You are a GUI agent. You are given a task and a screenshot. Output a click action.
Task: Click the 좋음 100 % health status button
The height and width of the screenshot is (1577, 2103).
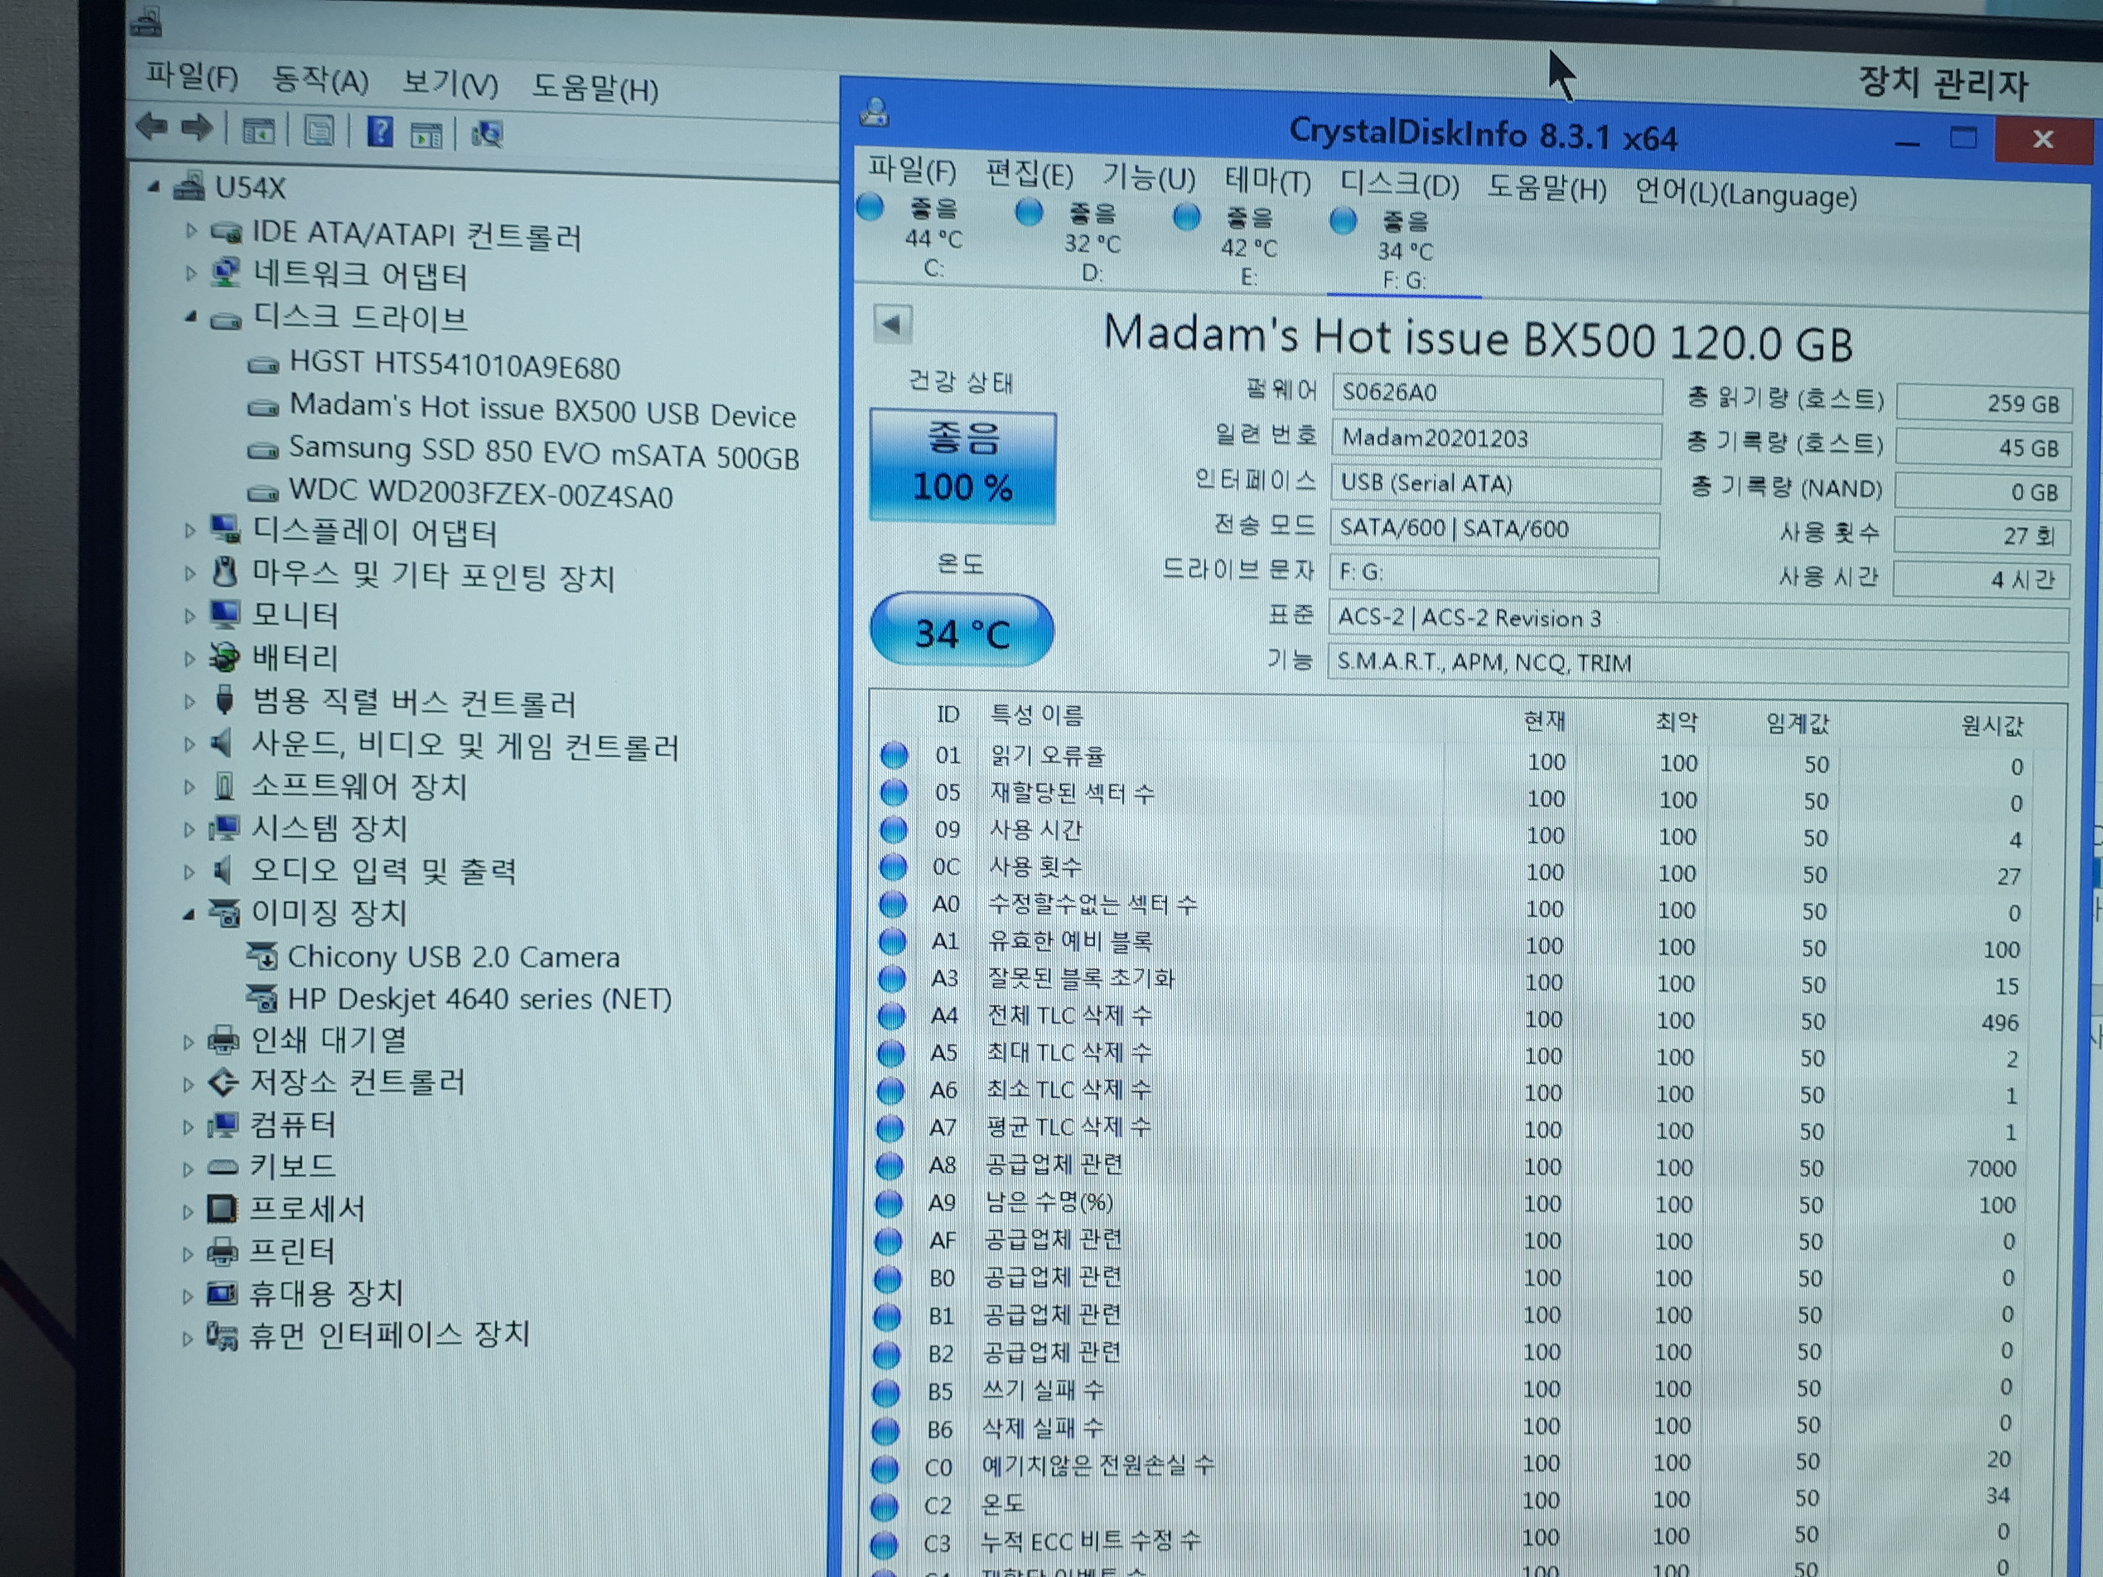tap(963, 467)
